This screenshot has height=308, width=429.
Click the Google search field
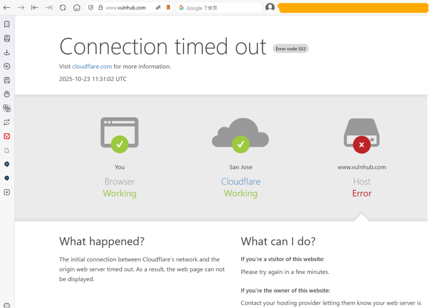(222, 8)
